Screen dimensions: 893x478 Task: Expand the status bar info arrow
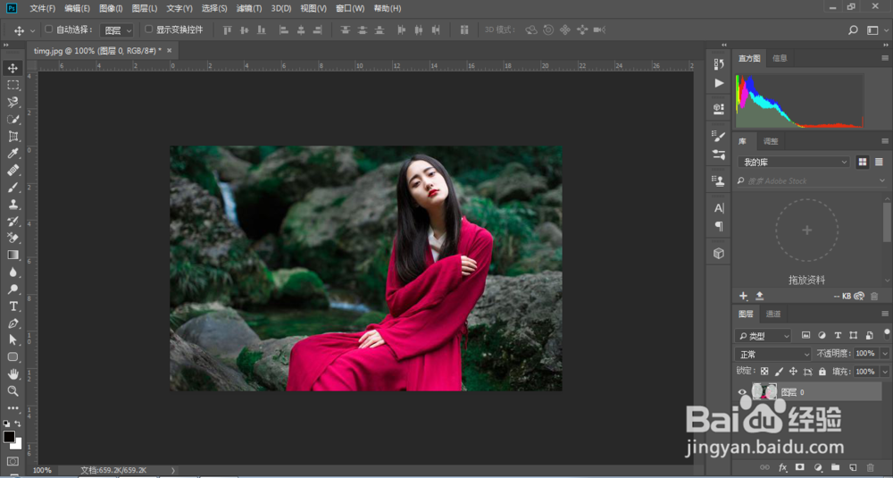[173, 471]
